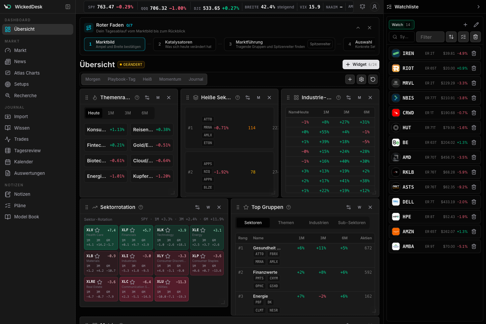Collapse the Roter Faden panel

coord(358,28)
